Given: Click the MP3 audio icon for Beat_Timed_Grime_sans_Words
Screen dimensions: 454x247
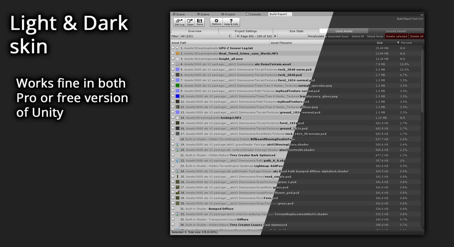Looking at the screenshot, I should 177,54.
